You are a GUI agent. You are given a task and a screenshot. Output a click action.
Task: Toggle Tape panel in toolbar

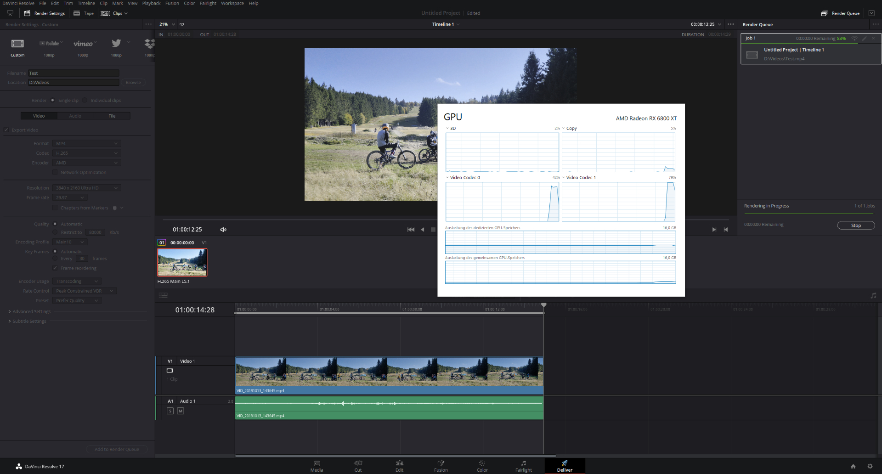point(84,13)
